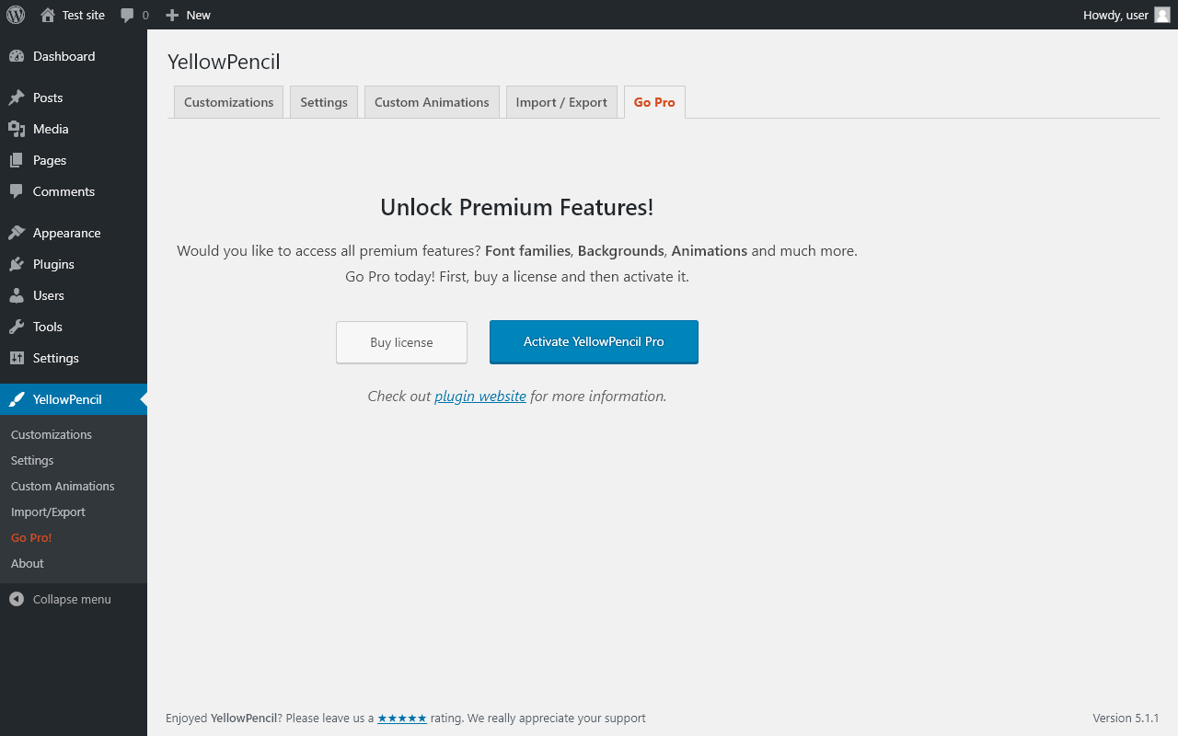Open the About submenu item
The image size is (1178, 736).
pyautogui.click(x=28, y=563)
